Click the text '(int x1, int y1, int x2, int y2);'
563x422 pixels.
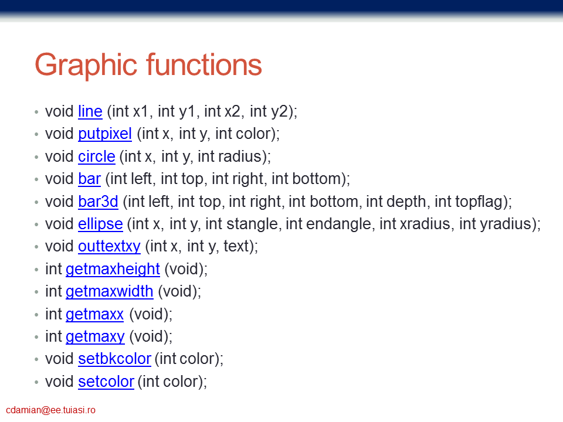coord(202,111)
